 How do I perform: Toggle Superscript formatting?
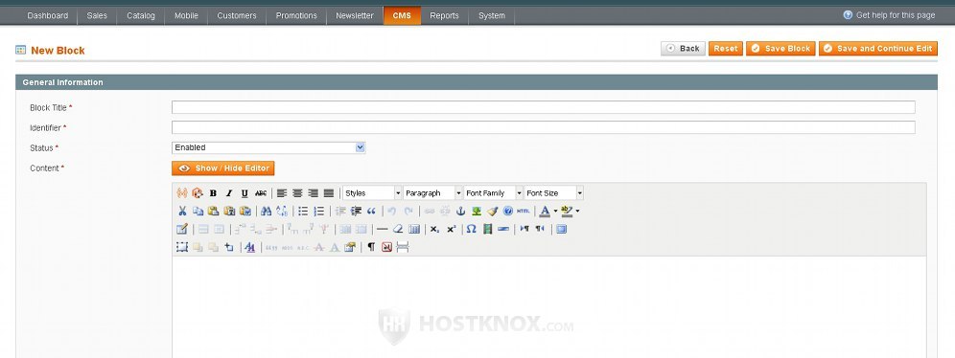[452, 229]
